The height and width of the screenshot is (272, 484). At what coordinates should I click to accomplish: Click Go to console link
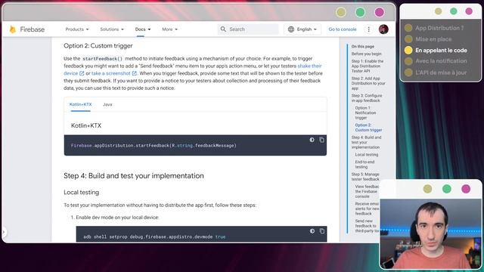(343, 29)
